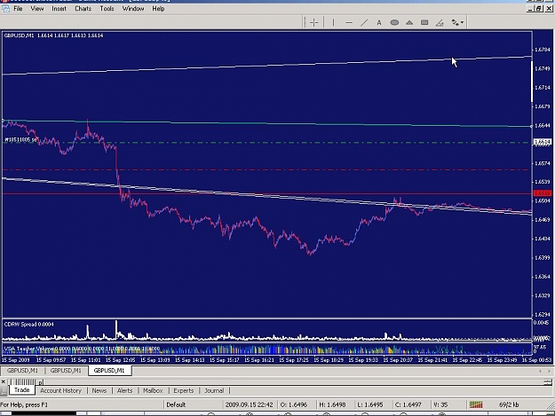Restore down the inner chart window

tap(539, 9)
